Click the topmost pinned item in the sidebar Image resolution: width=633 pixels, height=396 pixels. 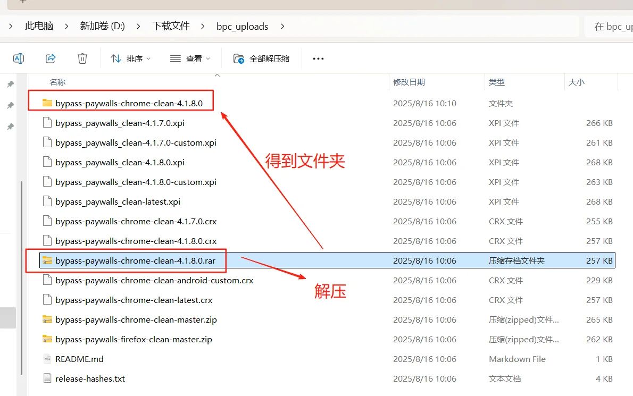(x=11, y=83)
